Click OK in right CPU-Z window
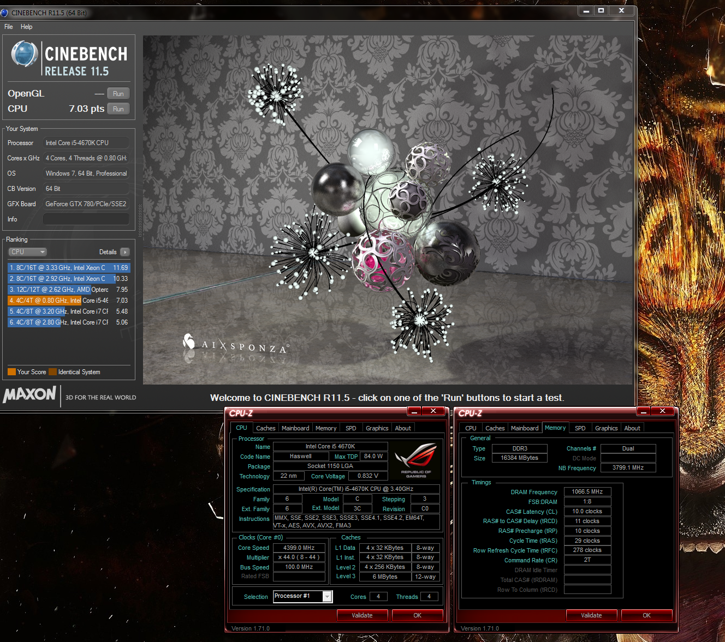The image size is (725, 642). (x=646, y=615)
